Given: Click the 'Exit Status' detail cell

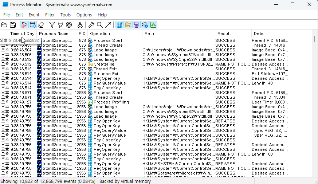Looking at the screenshot, I should (x=270, y=74).
